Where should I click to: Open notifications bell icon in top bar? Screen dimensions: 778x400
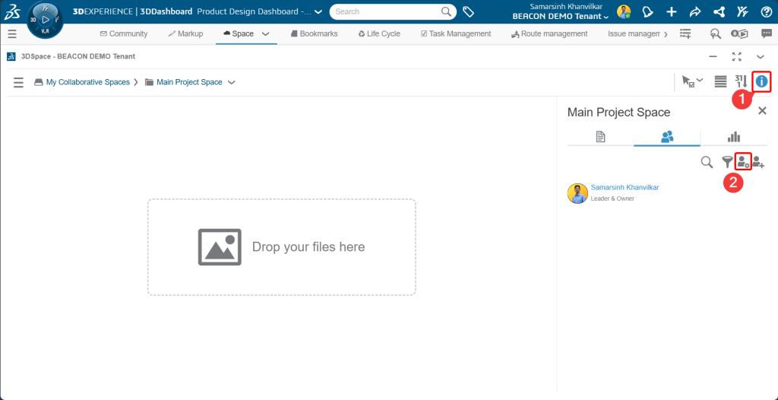pyautogui.click(x=647, y=12)
